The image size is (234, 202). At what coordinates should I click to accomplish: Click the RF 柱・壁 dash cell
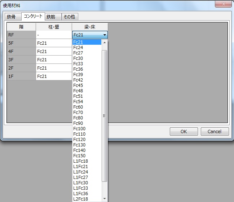click(54, 35)
